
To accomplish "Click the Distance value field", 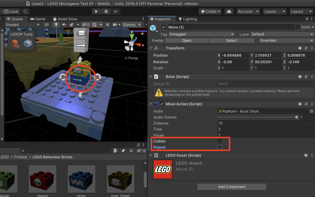I will [266, 123].
